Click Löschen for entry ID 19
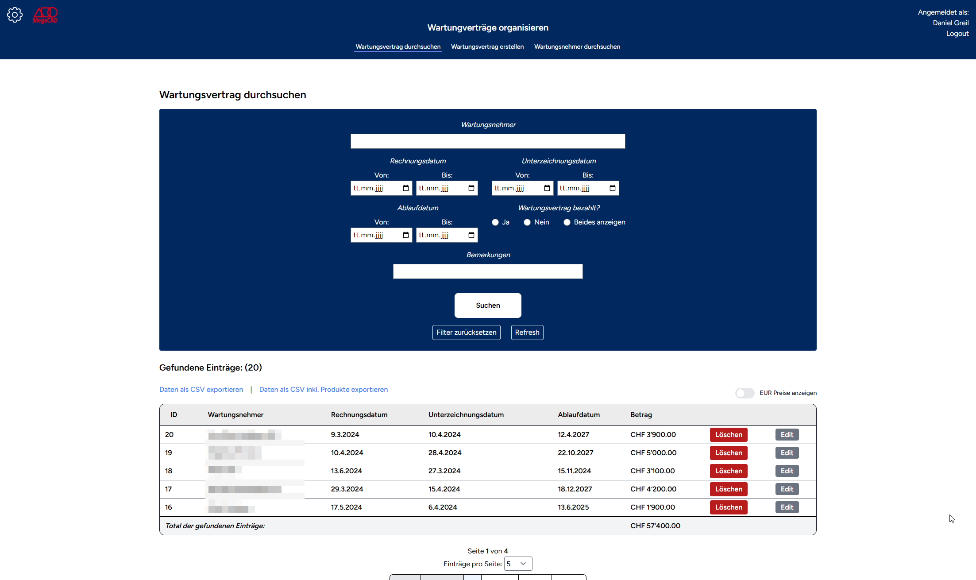976x580 pixels. tap(728, 453)
